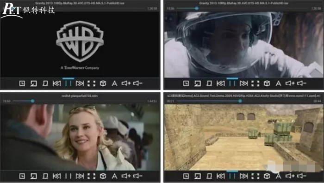Viewport: 324px width, 183px height.
Task: Skip to next in the WB logo player
Action: click(x=80, y=83)
